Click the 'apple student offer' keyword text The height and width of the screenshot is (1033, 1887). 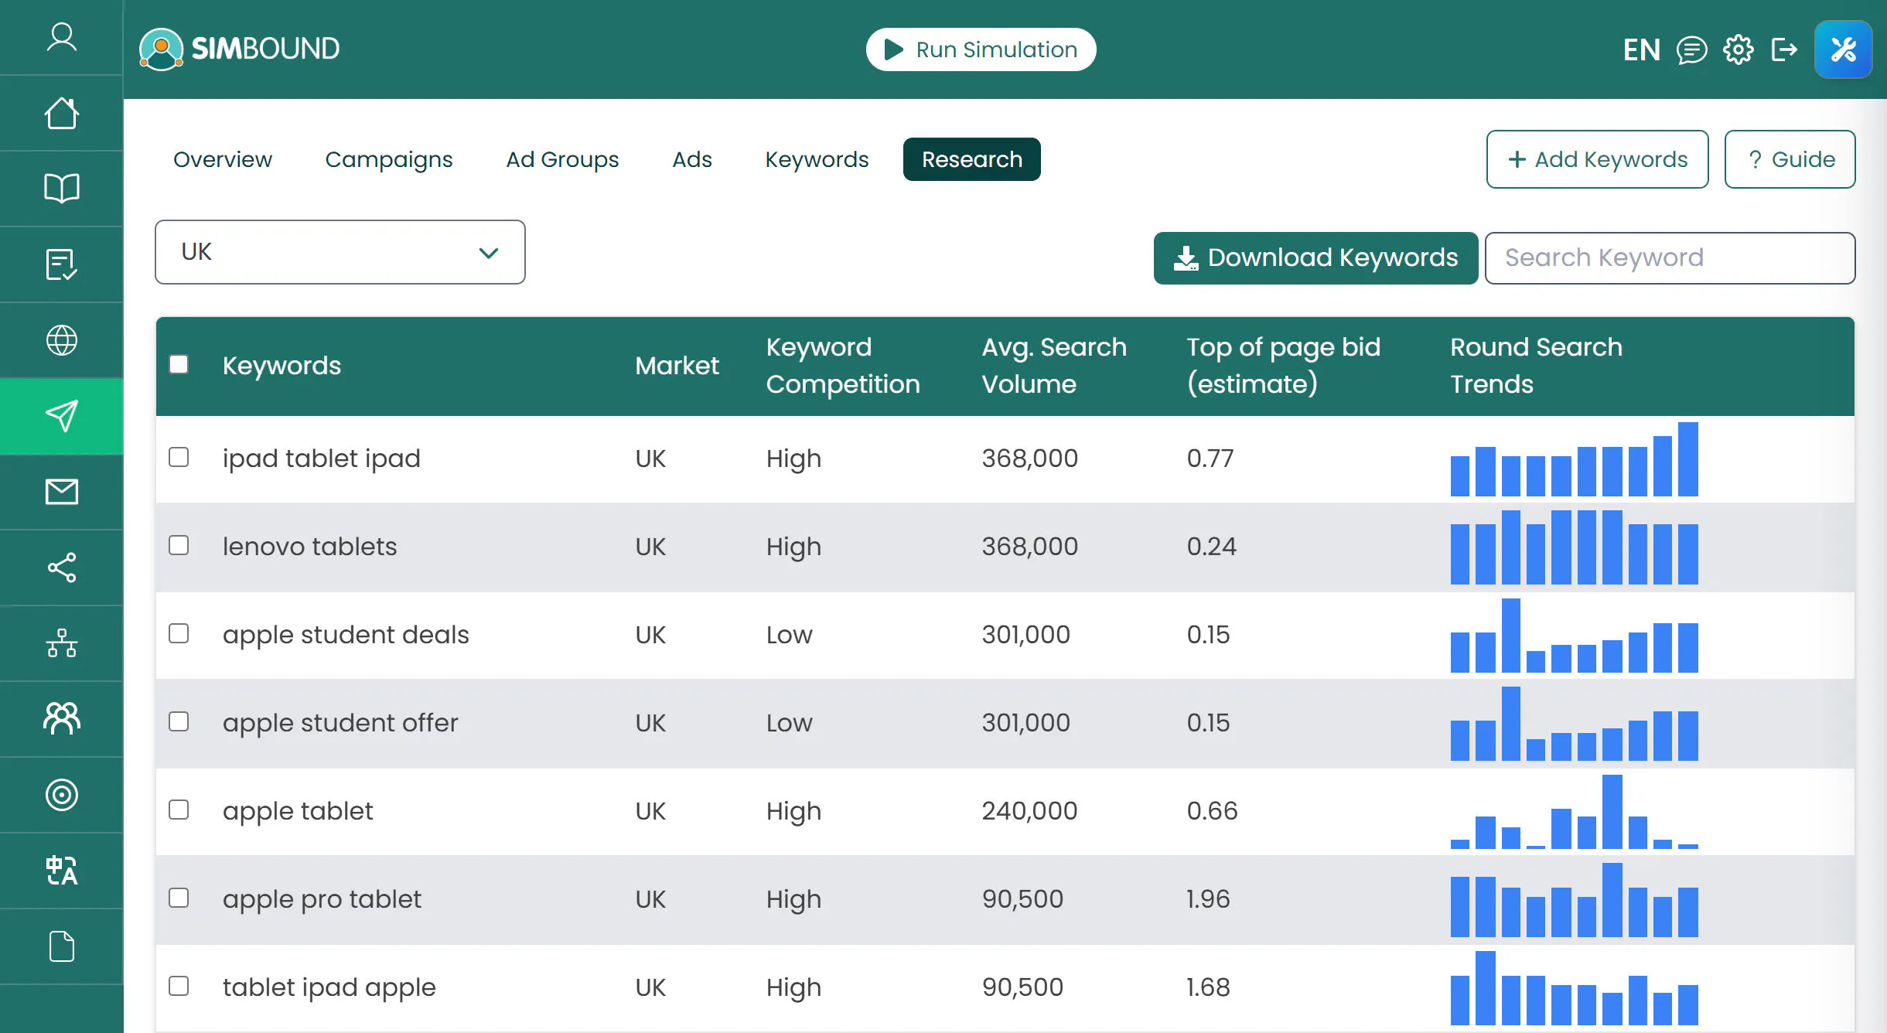coord(340,723)
